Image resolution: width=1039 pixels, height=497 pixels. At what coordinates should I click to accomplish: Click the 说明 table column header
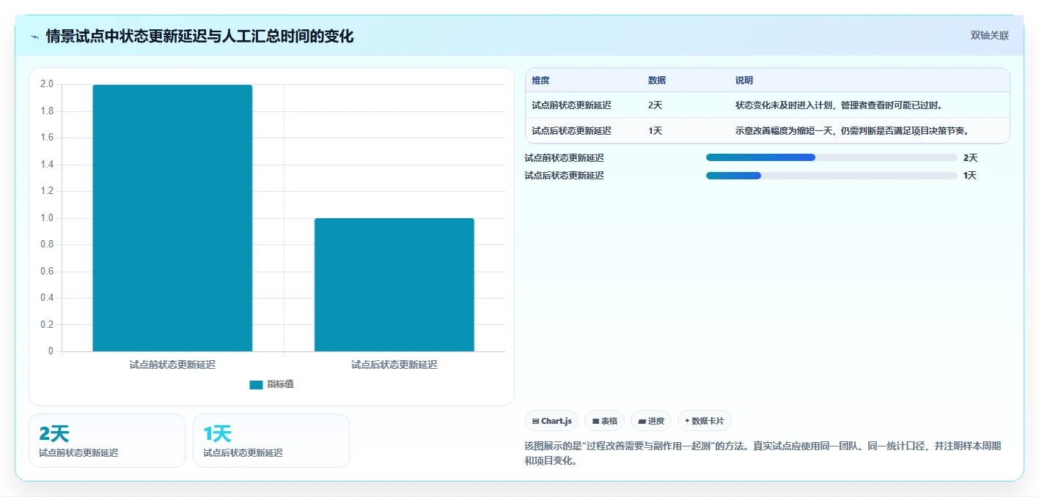(744, 81)
